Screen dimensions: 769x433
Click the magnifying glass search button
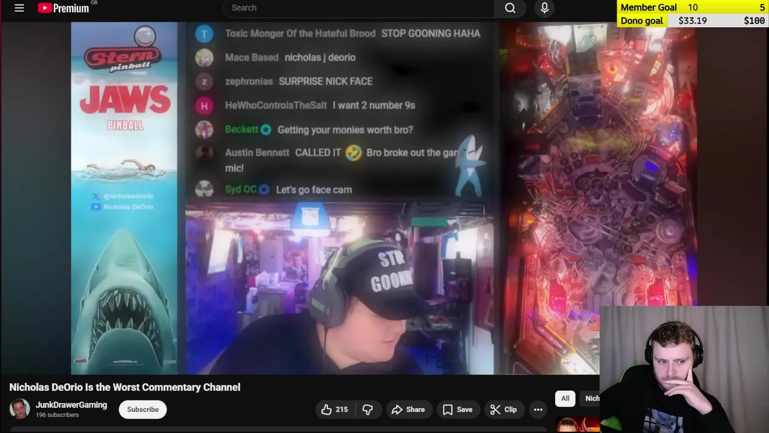pyautogui.click(x=510, y=8)
